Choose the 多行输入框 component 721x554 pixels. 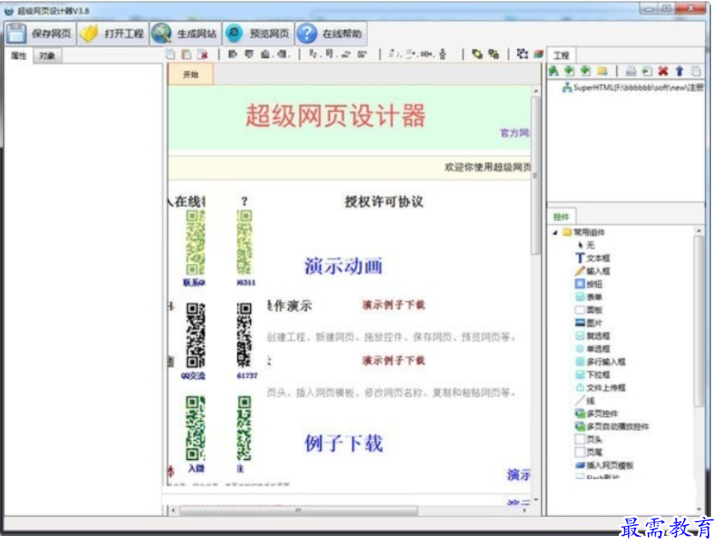pyautogui.click(x=600, y=362)
